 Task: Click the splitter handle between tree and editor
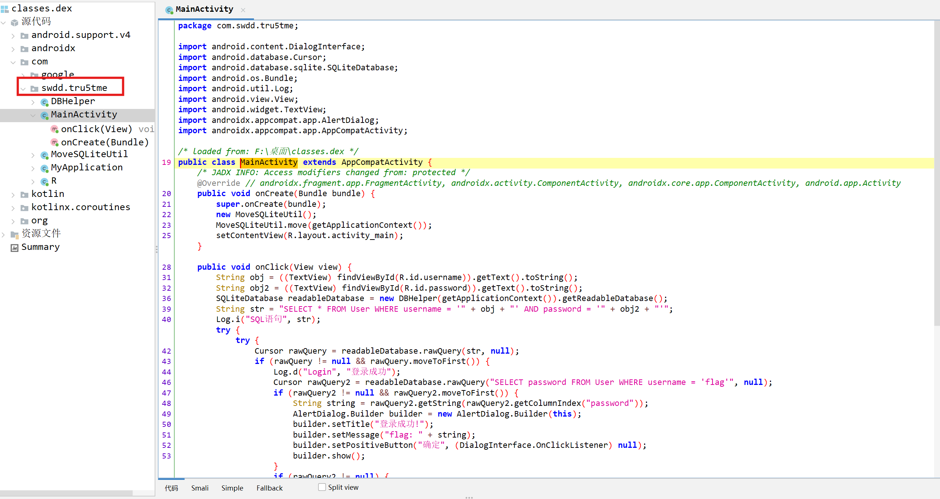coord(156,249)
